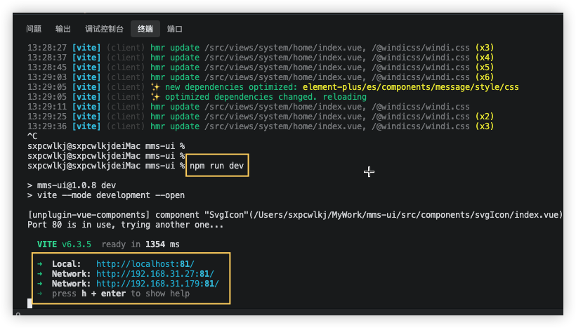The width and height of the screenshot is (576, 328).
Task: Click the element-plus message style css path
Action: [x=410, y=87]
